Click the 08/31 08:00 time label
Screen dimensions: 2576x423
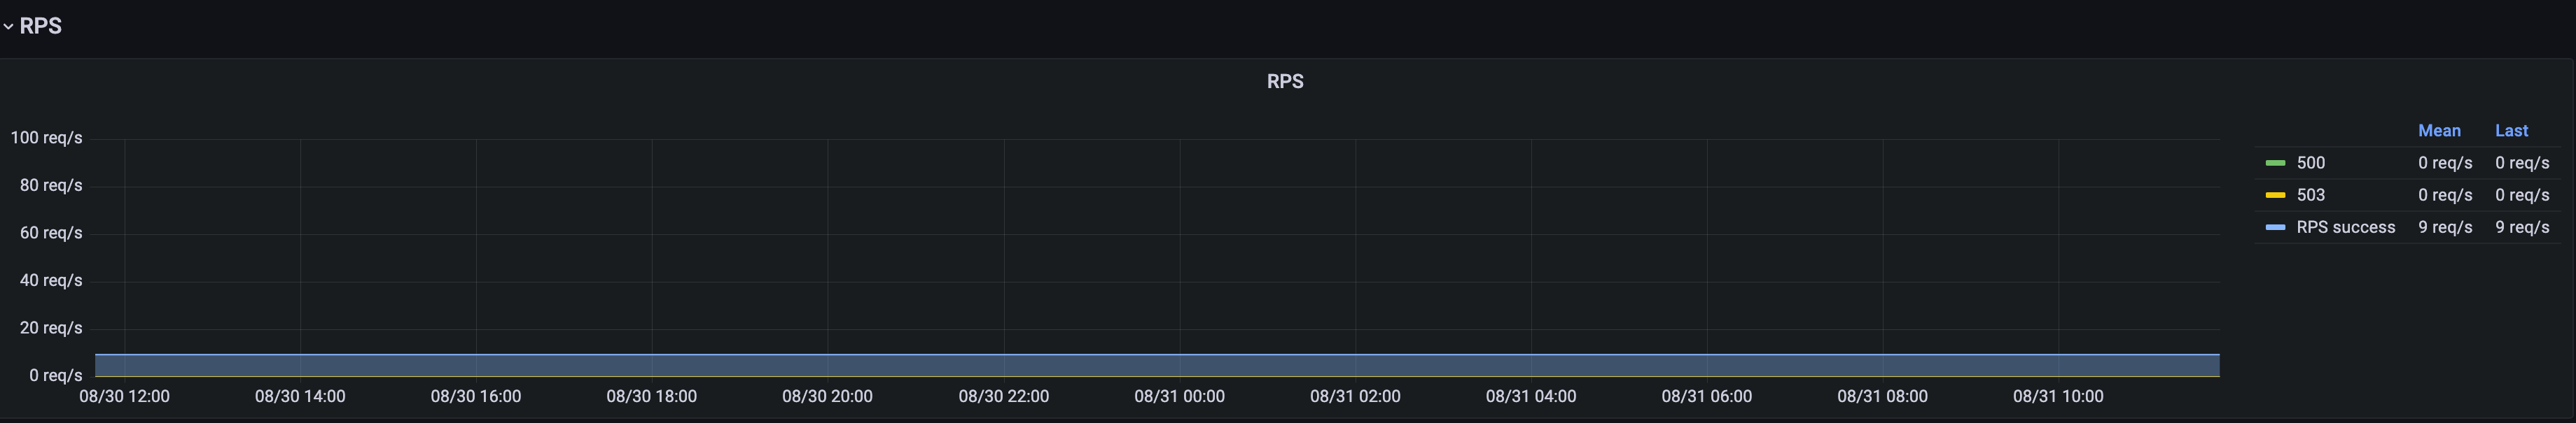(x=1883, y=396)
